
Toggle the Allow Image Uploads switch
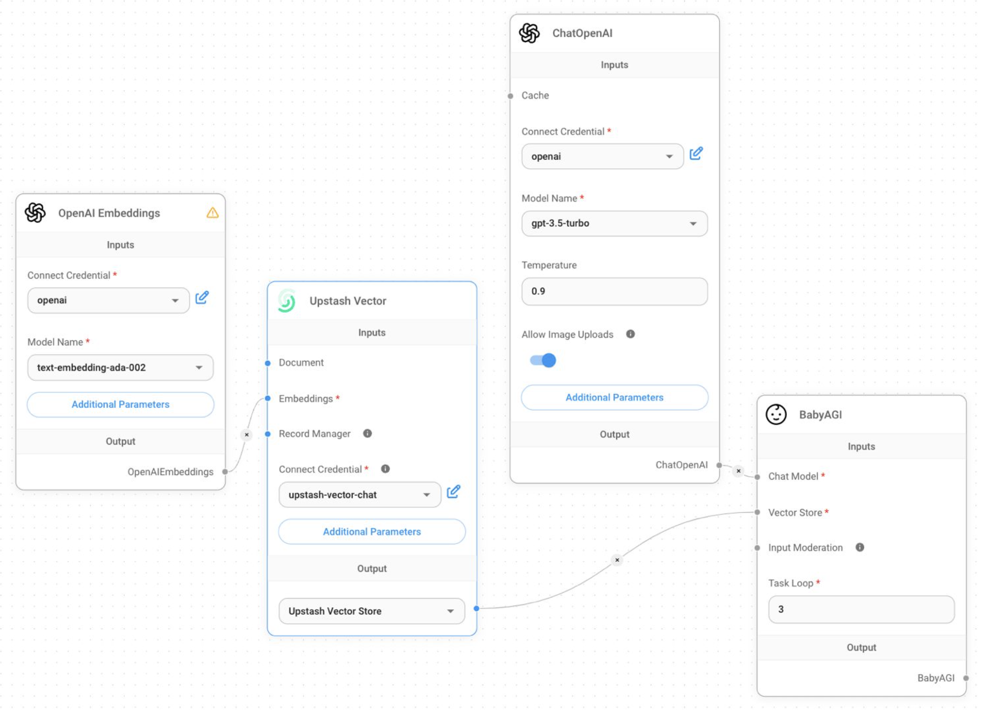pyautogui.click(x=543, y=360)
